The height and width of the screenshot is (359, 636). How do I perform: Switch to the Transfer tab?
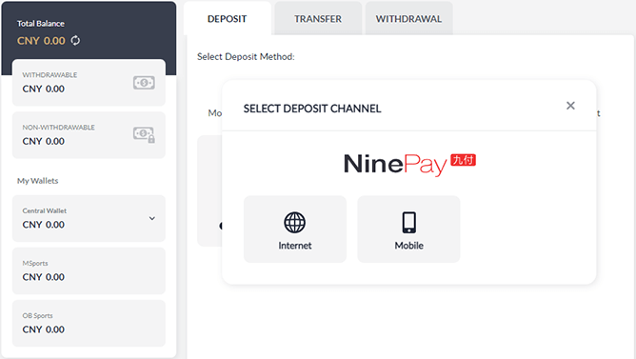point(318,19)
